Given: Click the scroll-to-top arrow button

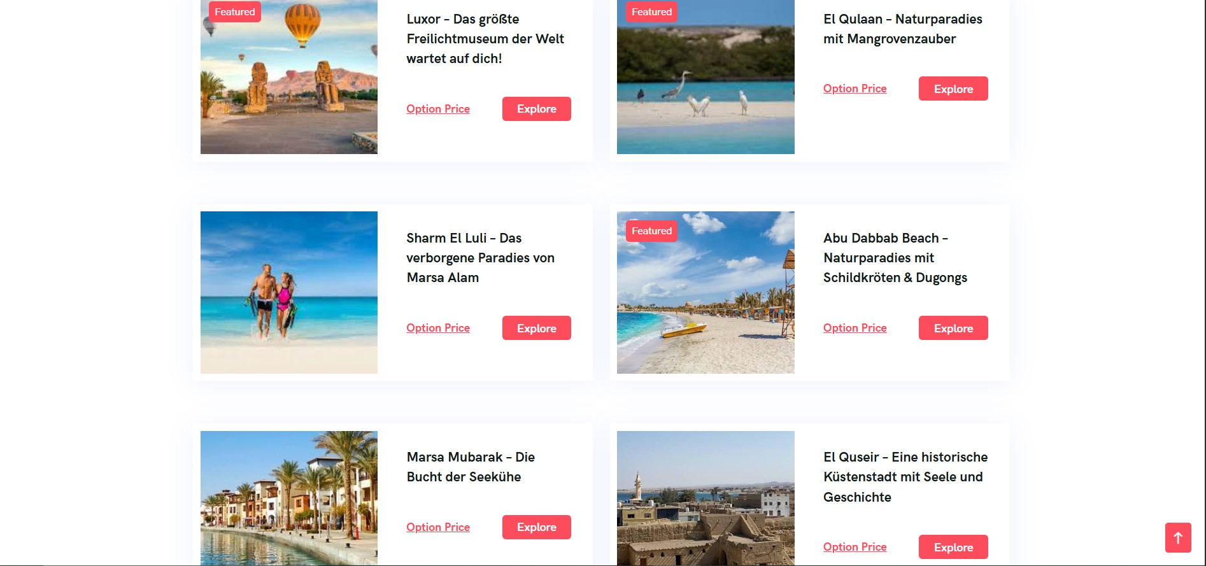Looking at the screenshot, I should point(1178,538).
